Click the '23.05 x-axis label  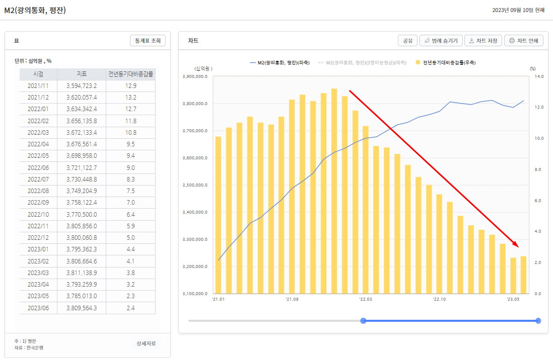click(513, 299)
